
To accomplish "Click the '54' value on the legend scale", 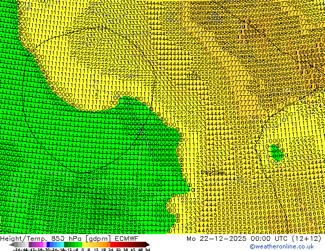I will point(147,250).
